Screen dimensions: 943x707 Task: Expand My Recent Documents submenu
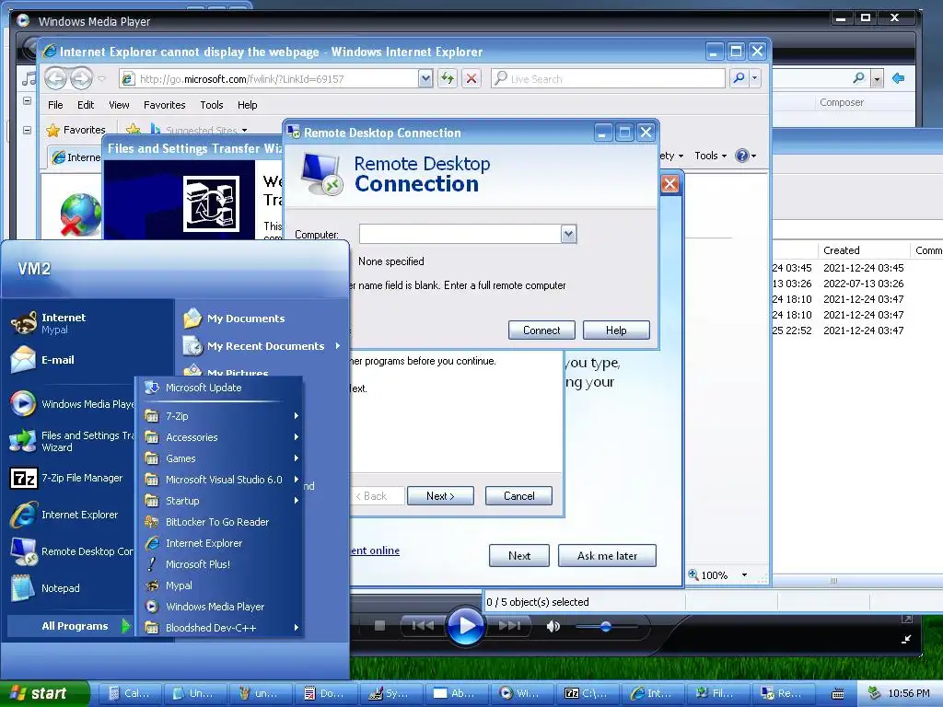click(x=262, y=346)
